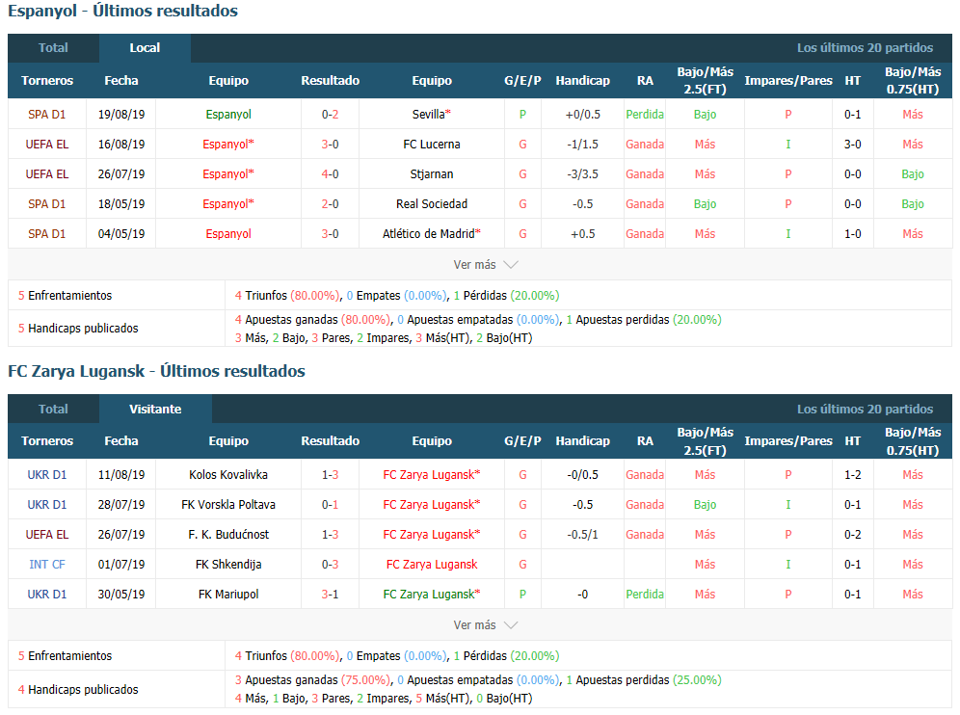Switch to Total tab in Zarya Lugansk results

[x=53, y=409]
